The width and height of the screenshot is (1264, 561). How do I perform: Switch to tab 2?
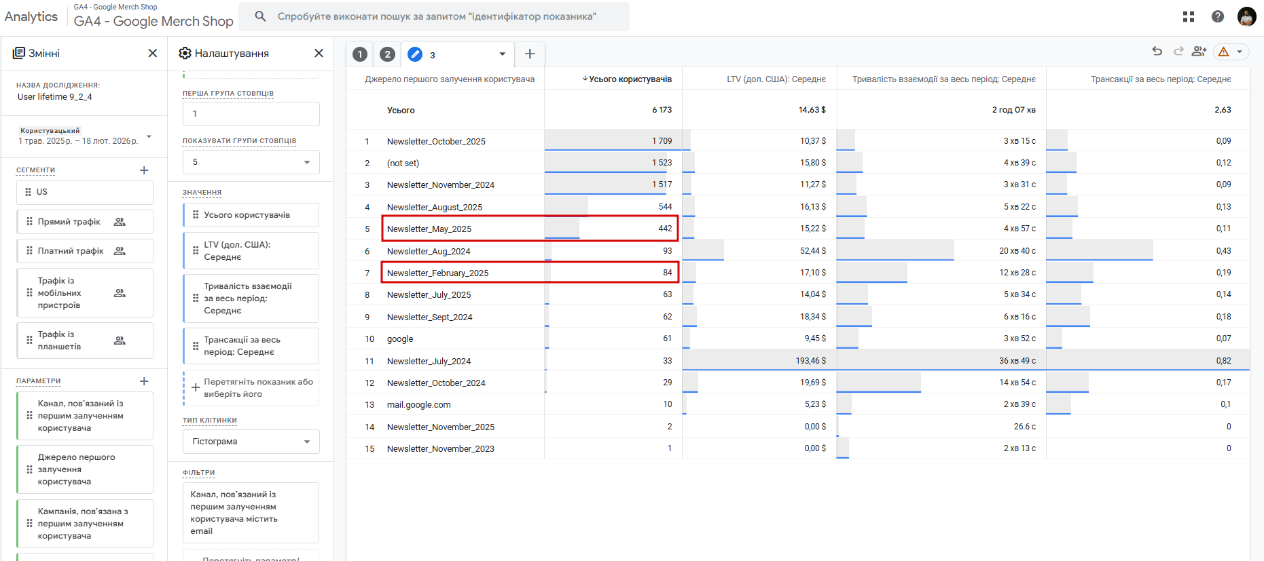(387, 54)
